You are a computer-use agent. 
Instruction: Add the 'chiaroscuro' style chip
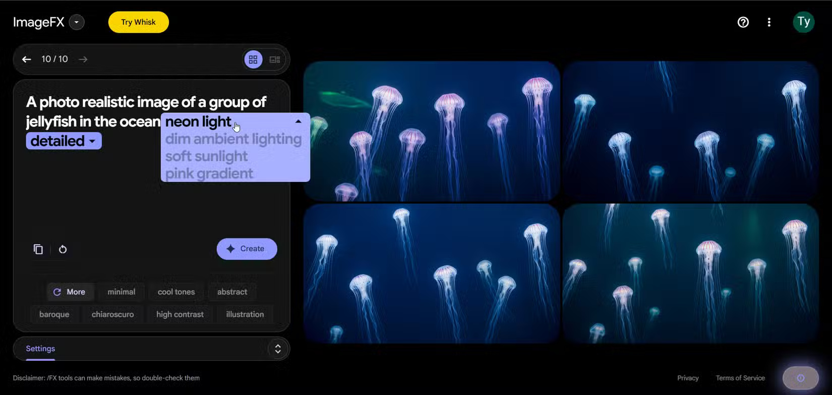point(113,314)
